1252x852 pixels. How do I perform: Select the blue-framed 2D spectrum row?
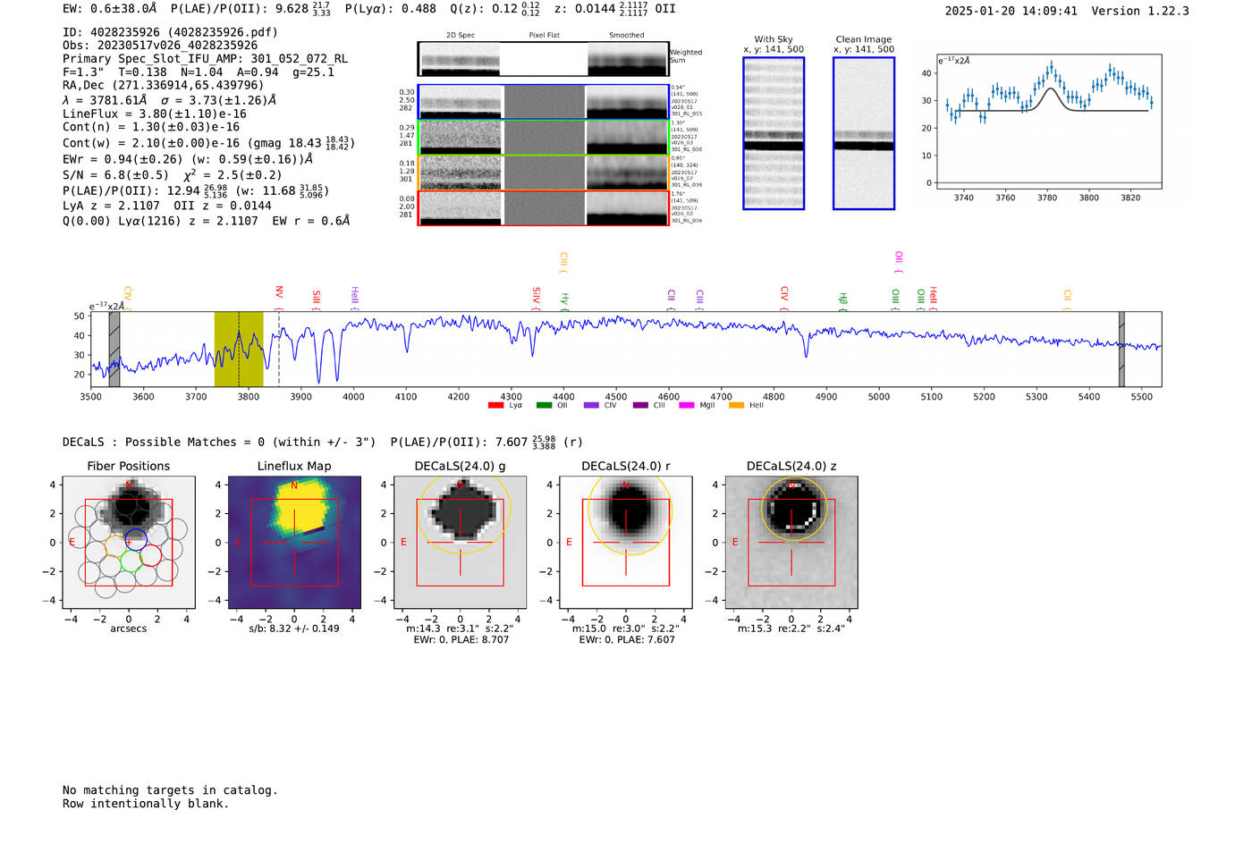point(543,102)
